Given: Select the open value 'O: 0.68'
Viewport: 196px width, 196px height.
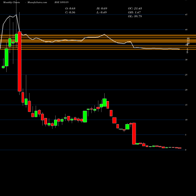Looking at the screenshot, I should (70, 9).
